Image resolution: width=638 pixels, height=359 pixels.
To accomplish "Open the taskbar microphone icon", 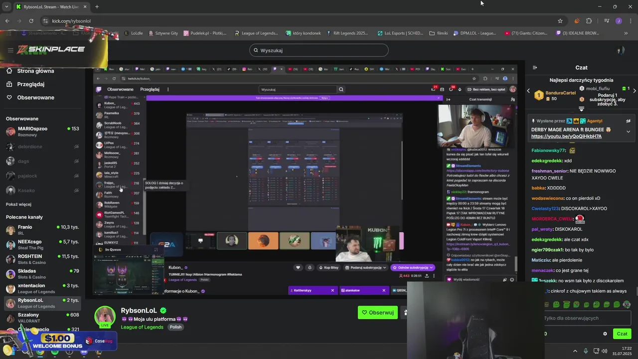I will [x=586, y=351].
